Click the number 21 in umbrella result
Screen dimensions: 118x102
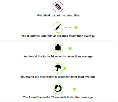point(55,36)
